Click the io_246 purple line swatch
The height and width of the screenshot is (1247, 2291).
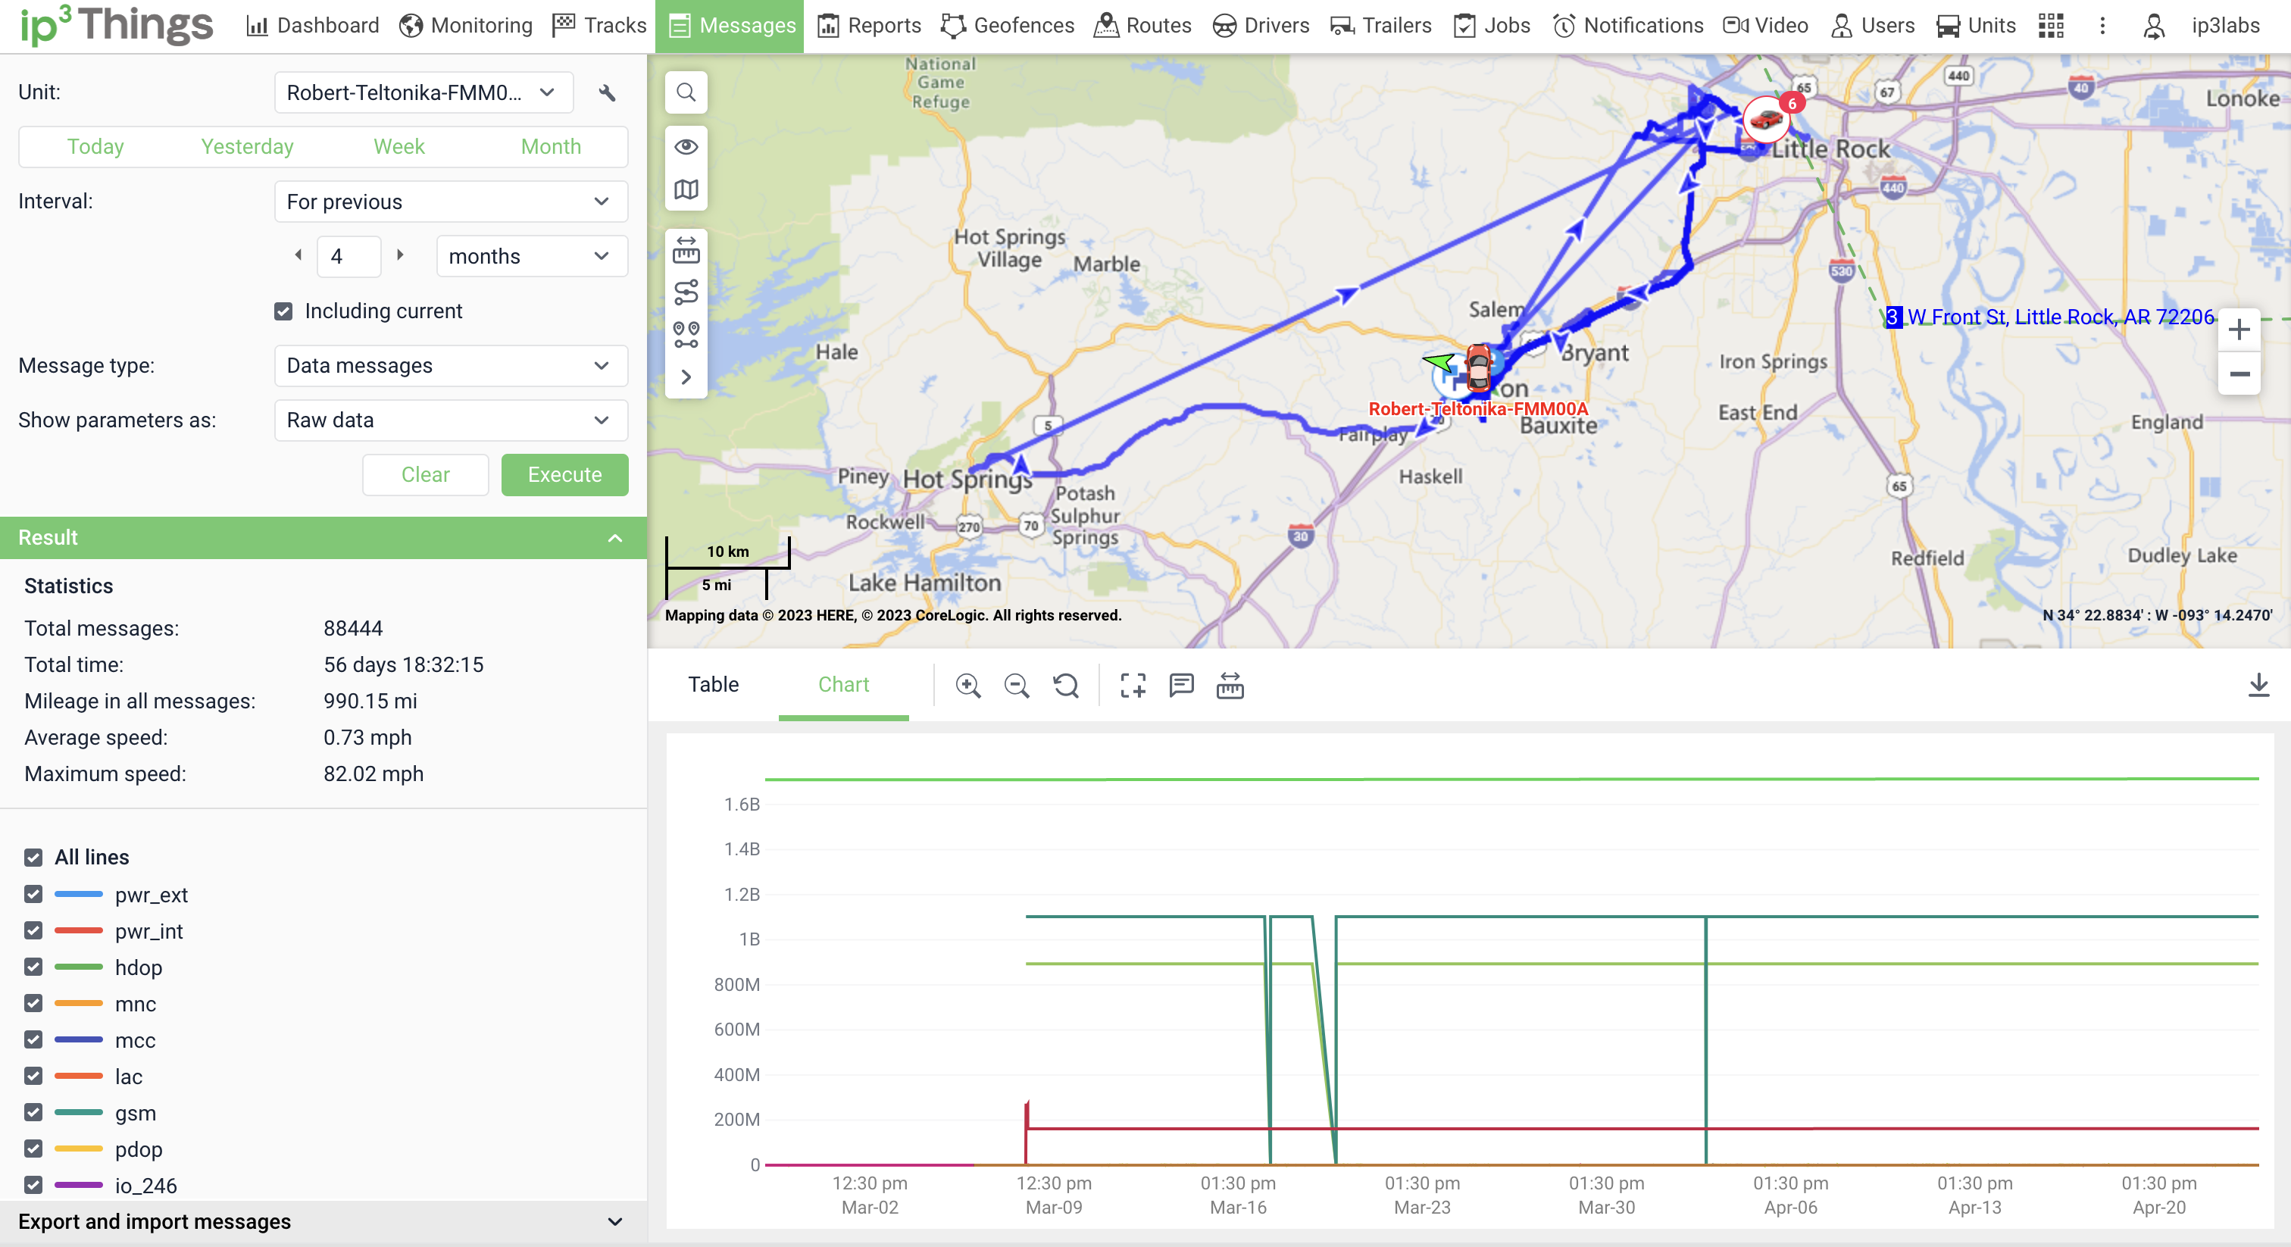pyautogui.click(x=78, y=1186)
